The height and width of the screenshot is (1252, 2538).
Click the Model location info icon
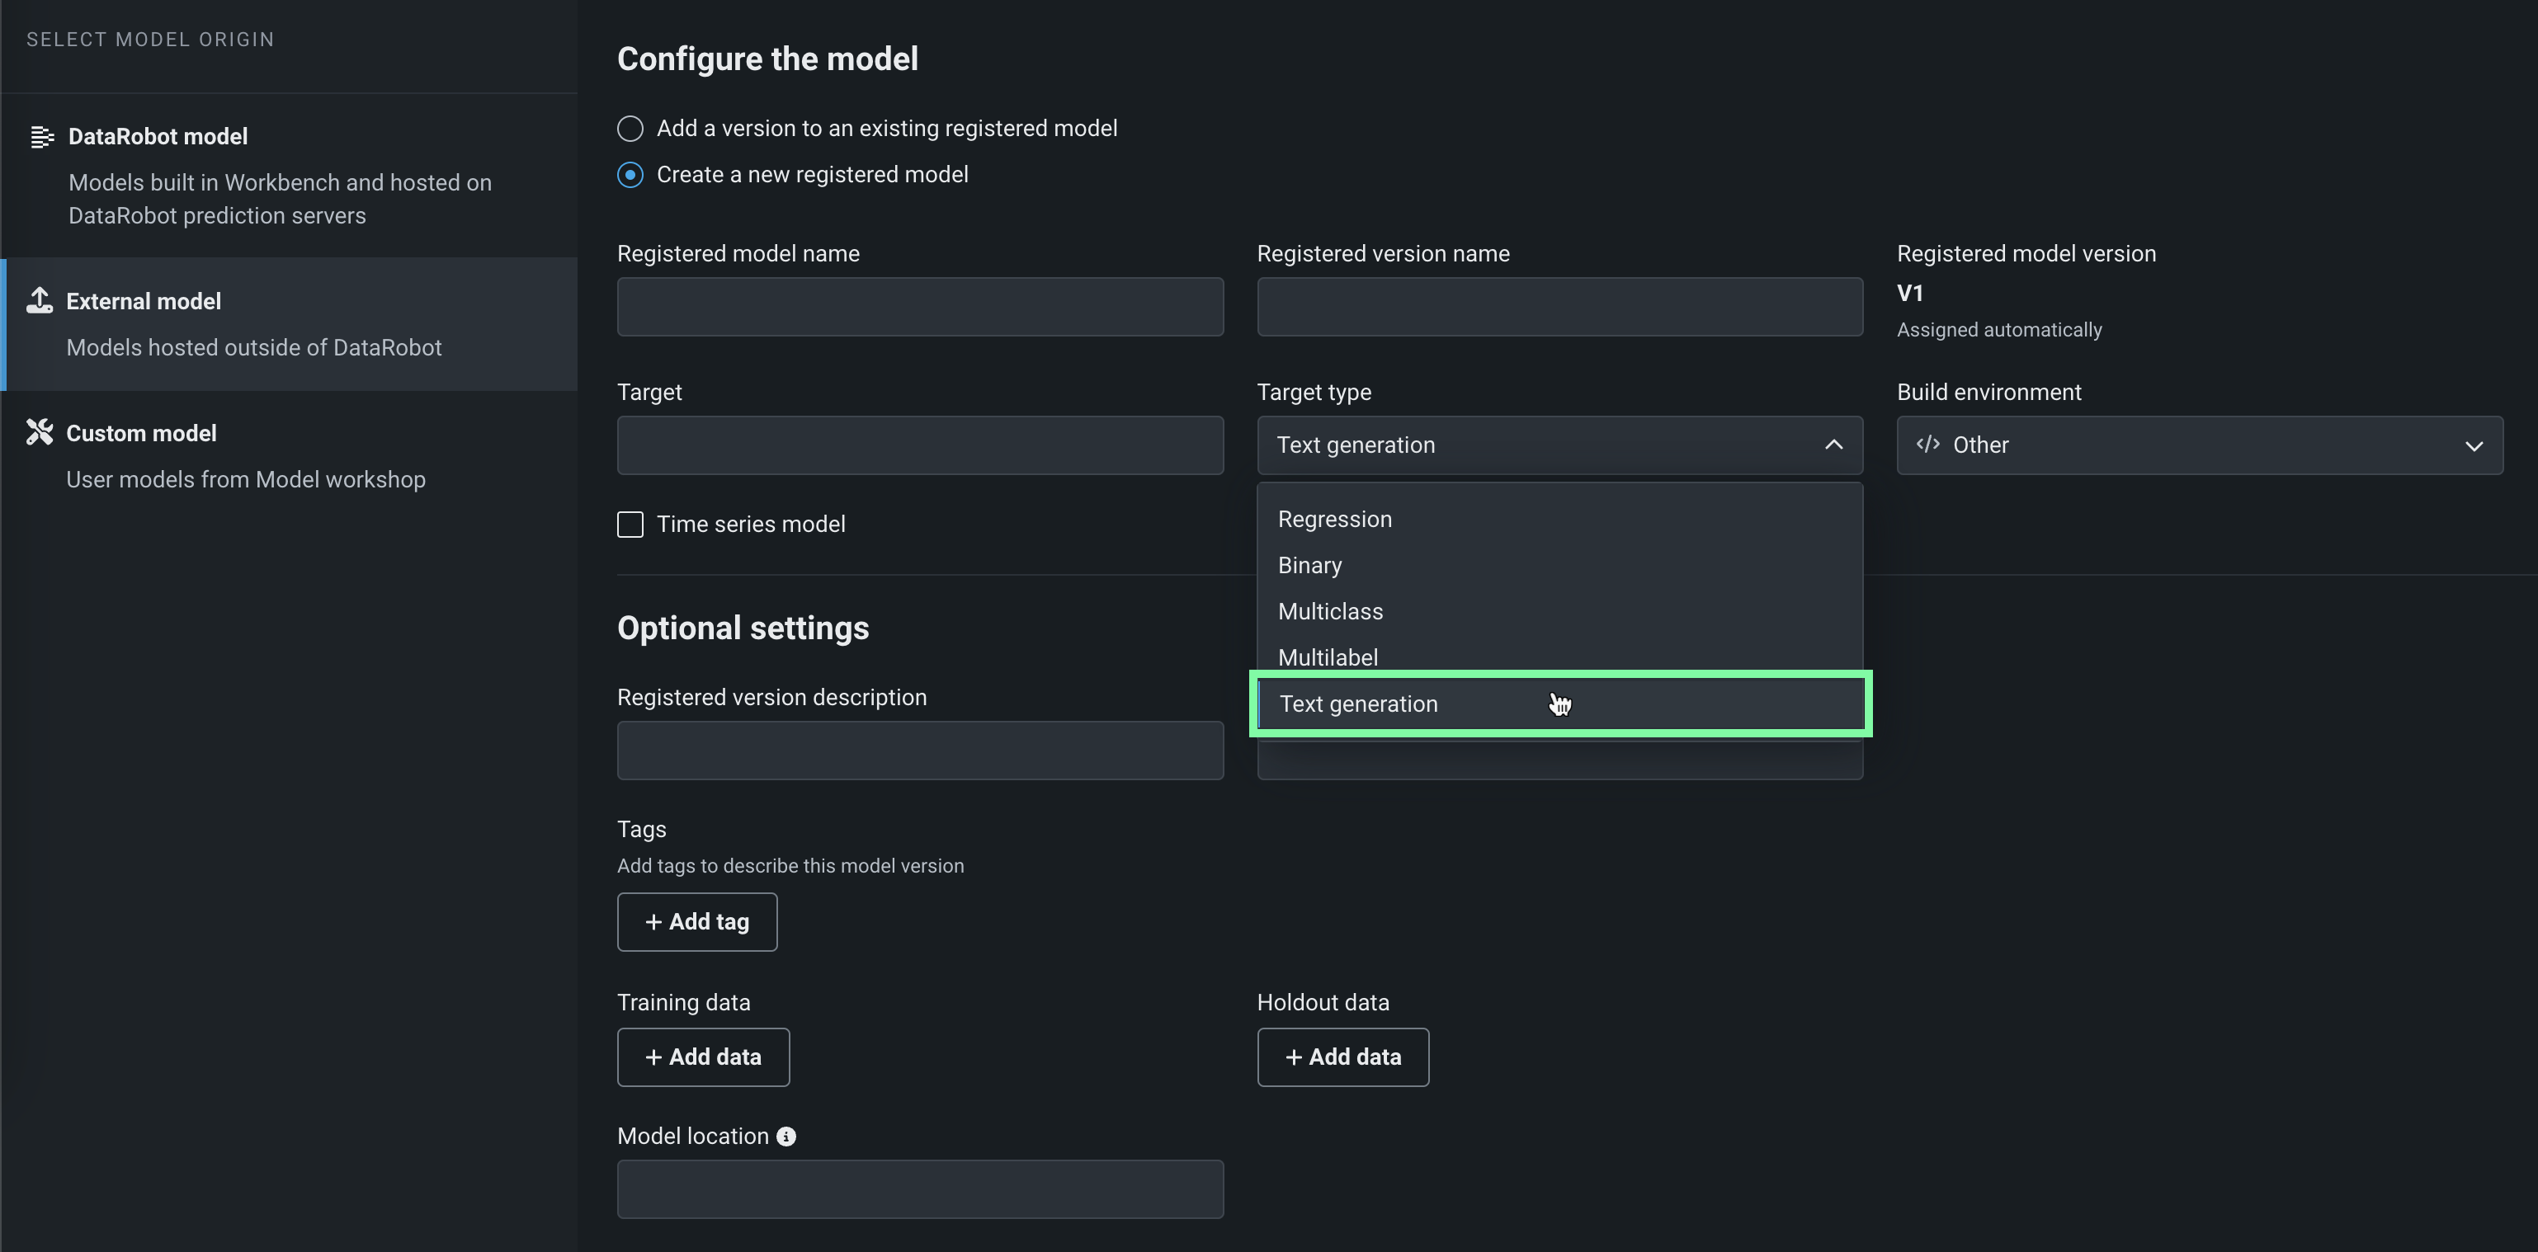point(785,1137)
